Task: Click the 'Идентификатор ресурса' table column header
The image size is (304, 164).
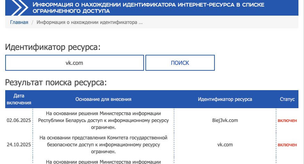Action: point(225,99)
